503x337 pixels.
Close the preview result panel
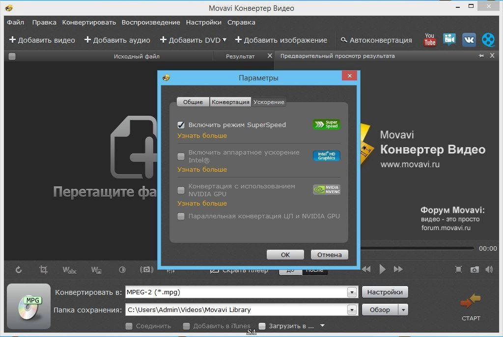[492, 56]
